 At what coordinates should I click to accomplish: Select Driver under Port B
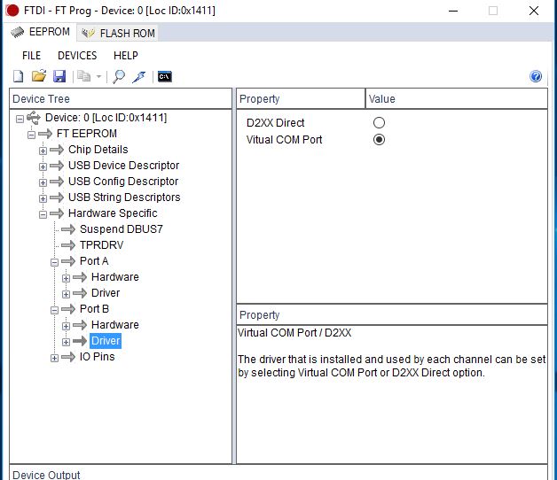pyautogui.click(x=106, y=341)
